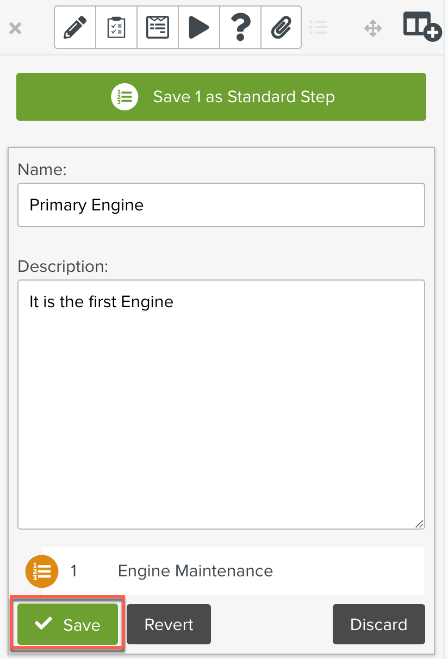
Task: Discard the step changes
Action: pos(379,624)
